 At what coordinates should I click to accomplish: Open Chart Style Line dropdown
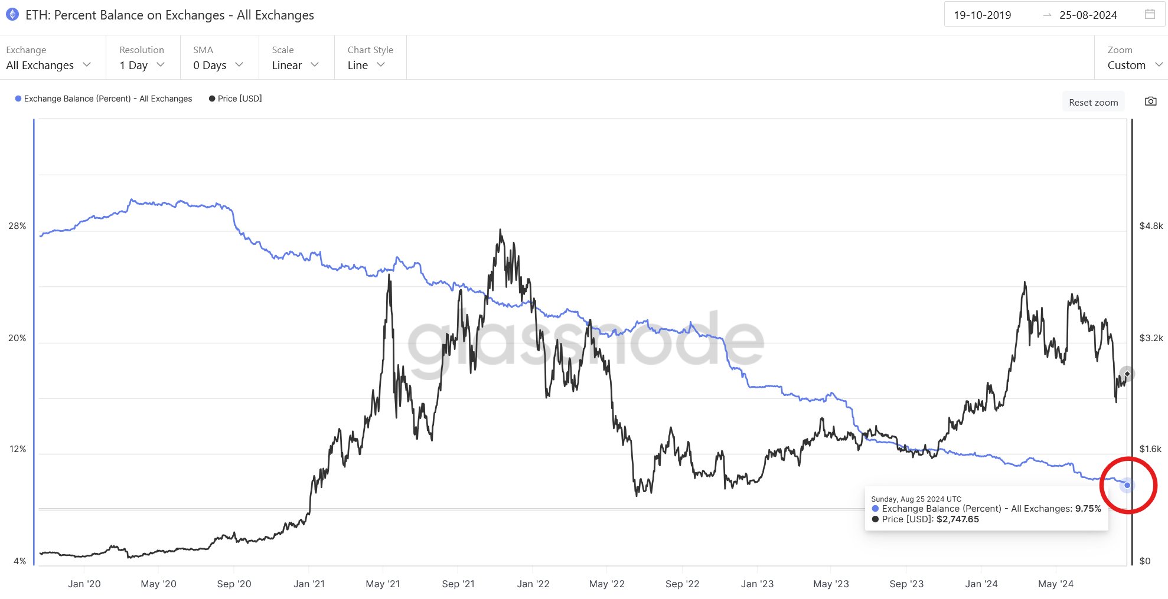pos(366,65)
